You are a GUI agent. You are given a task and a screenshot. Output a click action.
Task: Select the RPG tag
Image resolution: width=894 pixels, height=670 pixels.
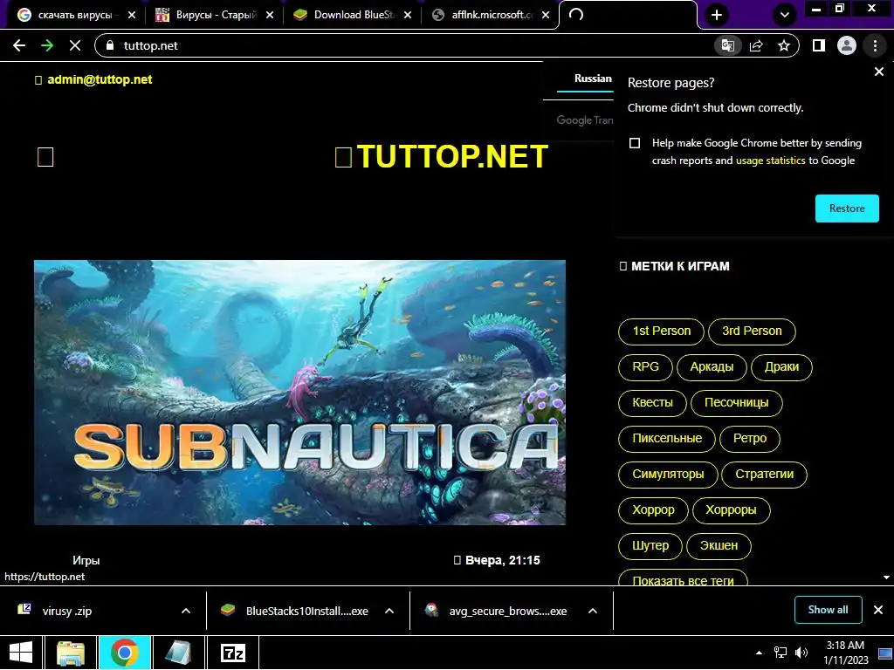645,367
